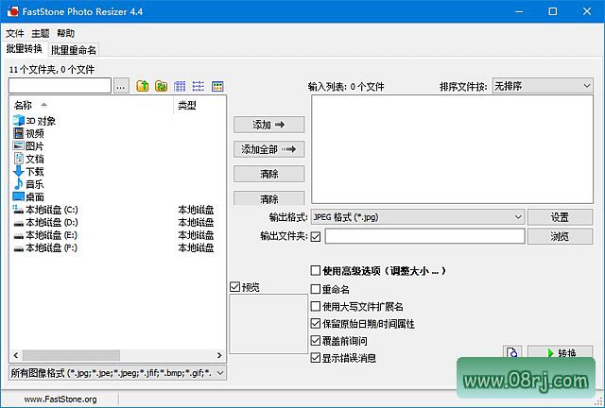Click the source folder path field

(60, 86)
